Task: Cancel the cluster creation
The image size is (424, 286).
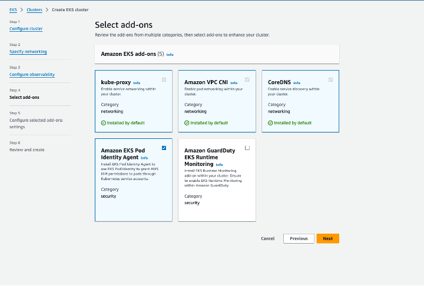Action: (x=268, y=238)
